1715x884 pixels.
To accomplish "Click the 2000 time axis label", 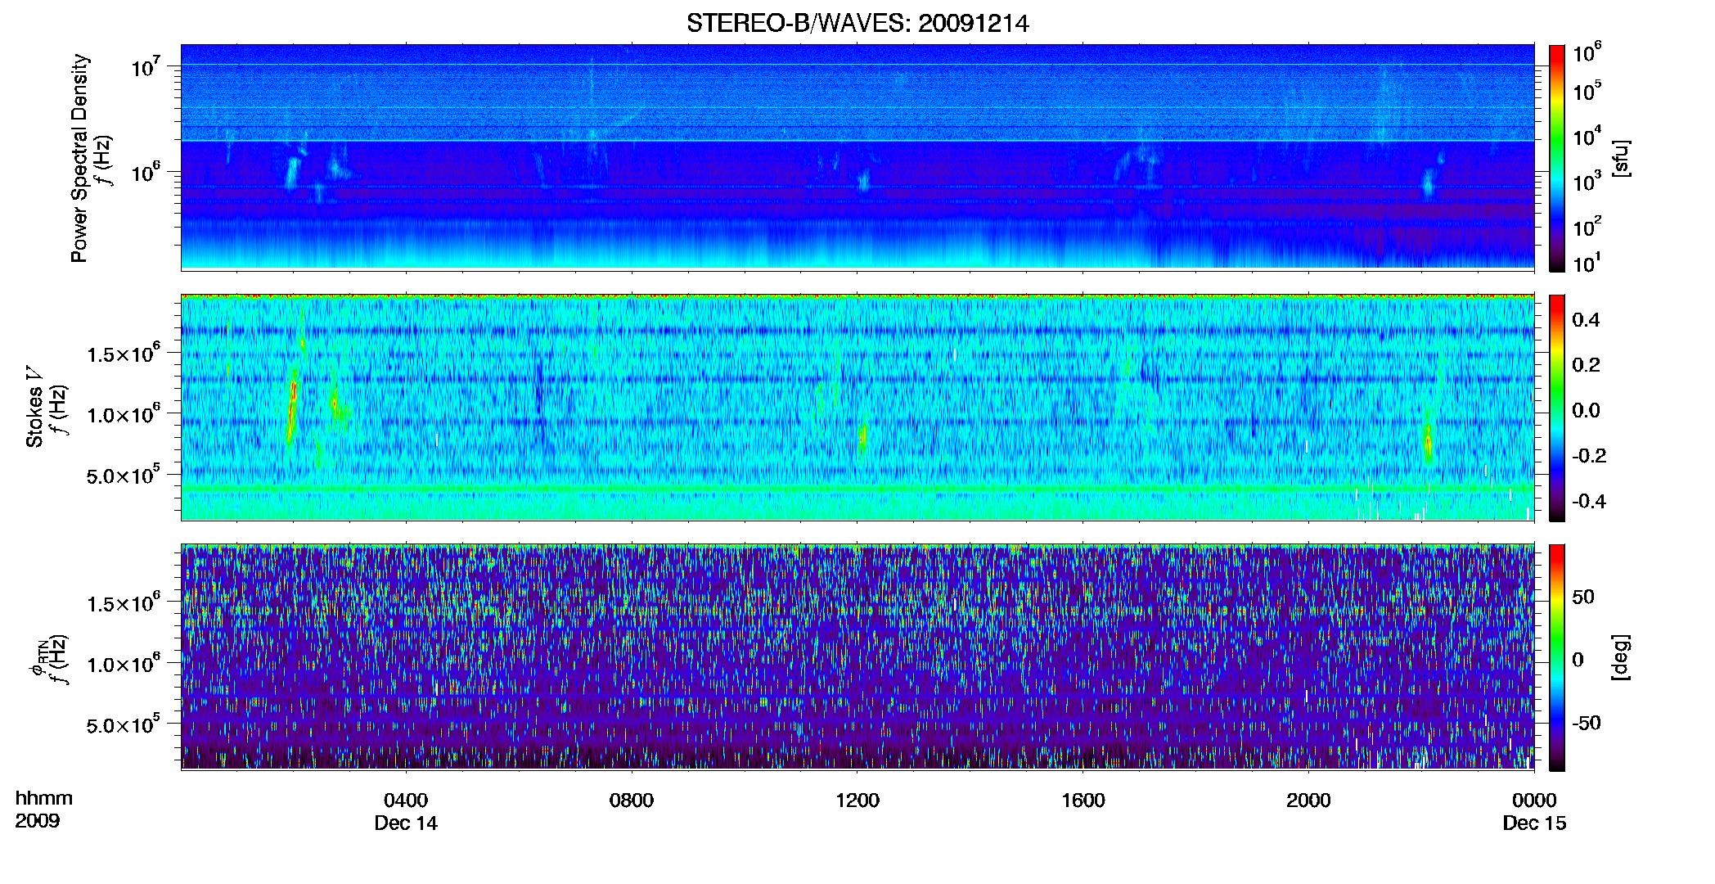I will tap(1308, 801).
